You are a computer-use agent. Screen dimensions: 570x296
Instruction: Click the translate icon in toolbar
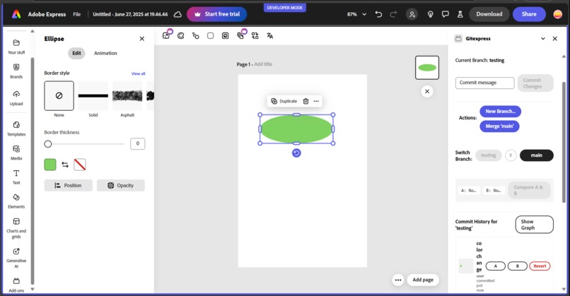click(269, 35)
